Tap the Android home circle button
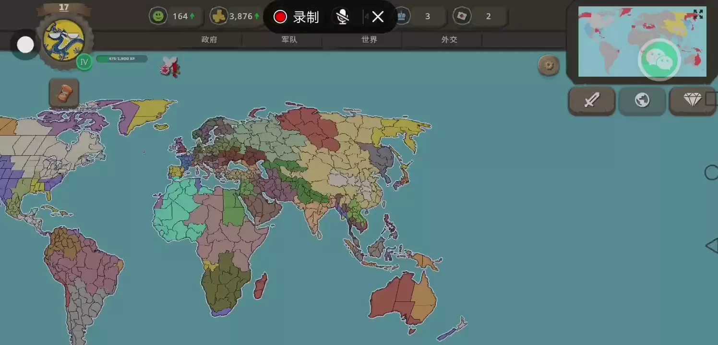The width and height of the screenshot is (718, 345). 711,172
